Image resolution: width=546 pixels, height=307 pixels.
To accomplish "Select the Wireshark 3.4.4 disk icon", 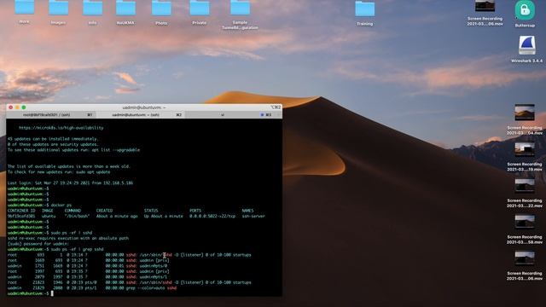I will 526,45.
